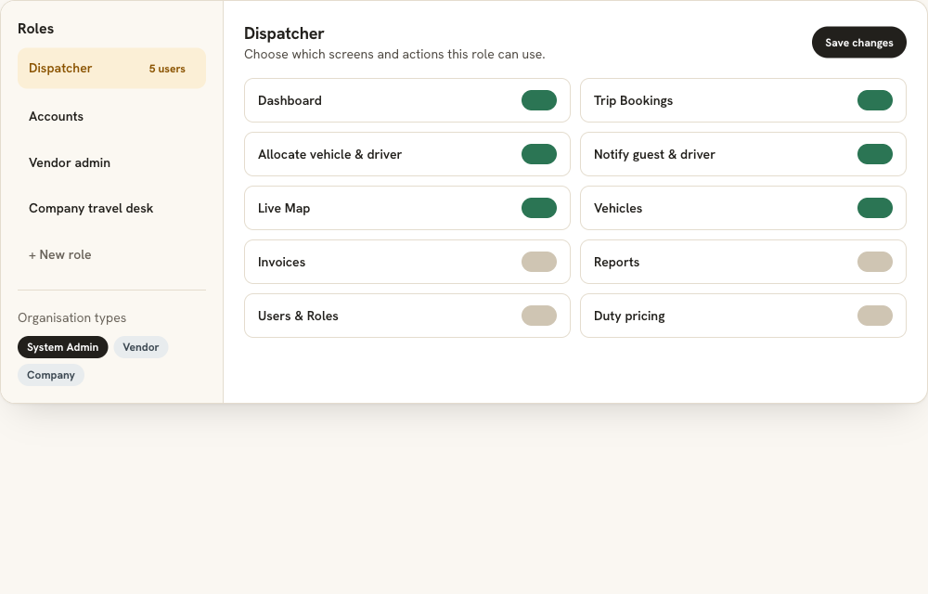Click the Dashboard label text
Viewport: 928px width, 594px height.
(290, 100)
